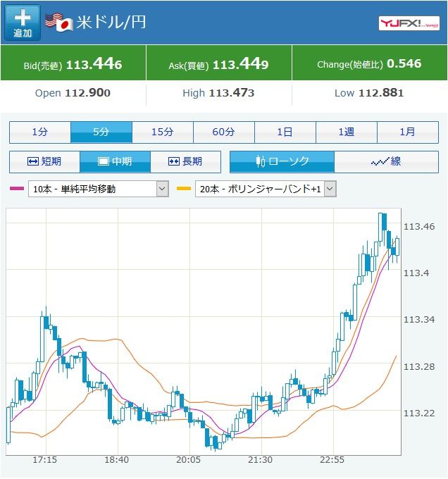The height and width of the screenshot is (479, 448).
Task: Select the 長期 long-term range icon
Action: pyautogui.click(x=174, y=161)
